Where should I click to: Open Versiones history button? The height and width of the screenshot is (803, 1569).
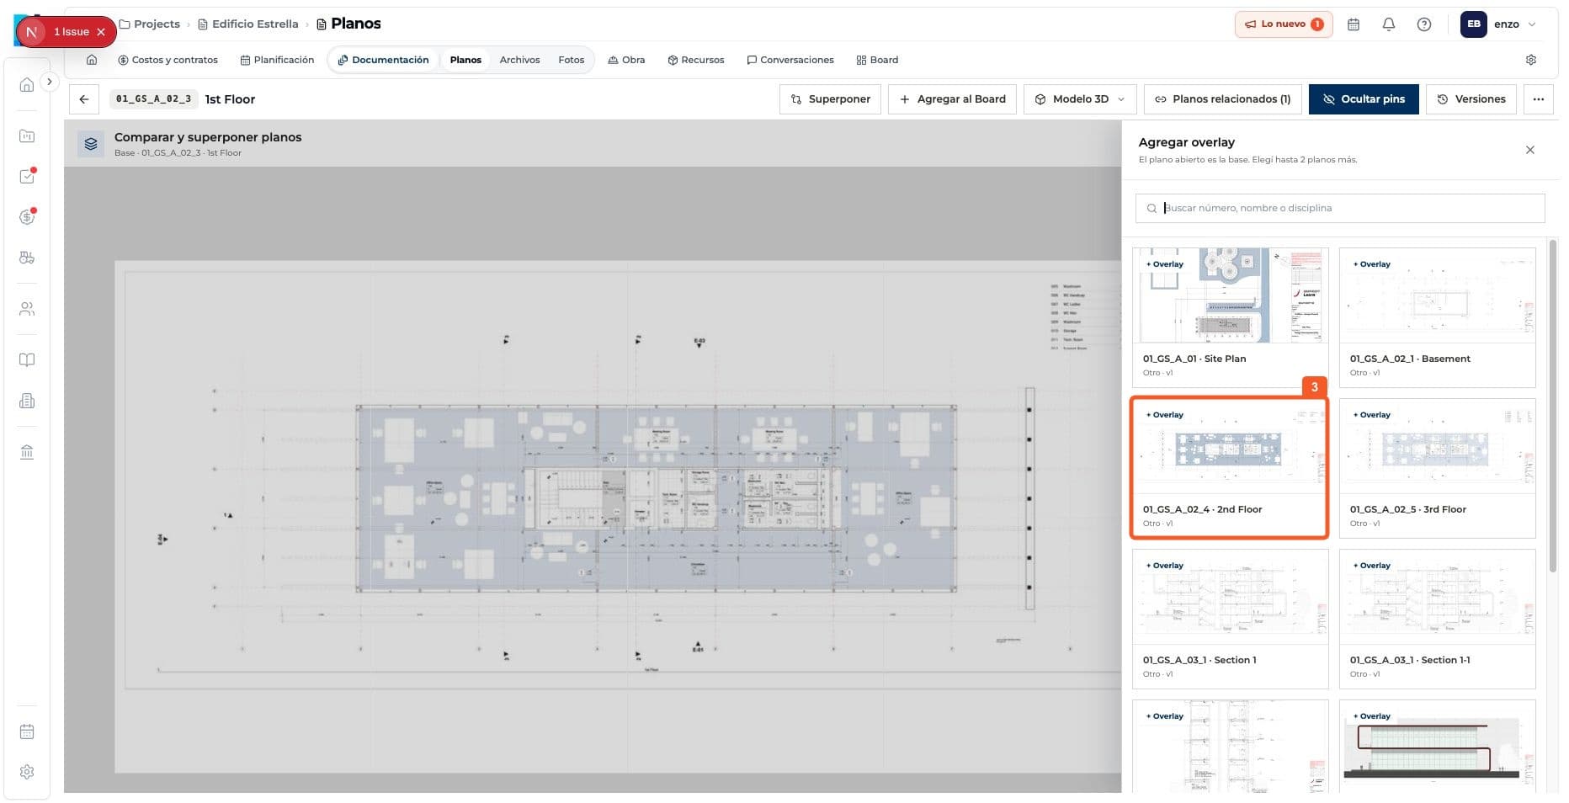click(1471, 99)
